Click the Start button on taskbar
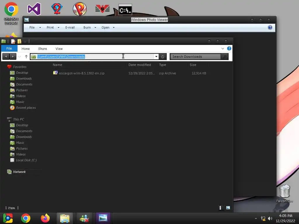 [x=8, y=218]
